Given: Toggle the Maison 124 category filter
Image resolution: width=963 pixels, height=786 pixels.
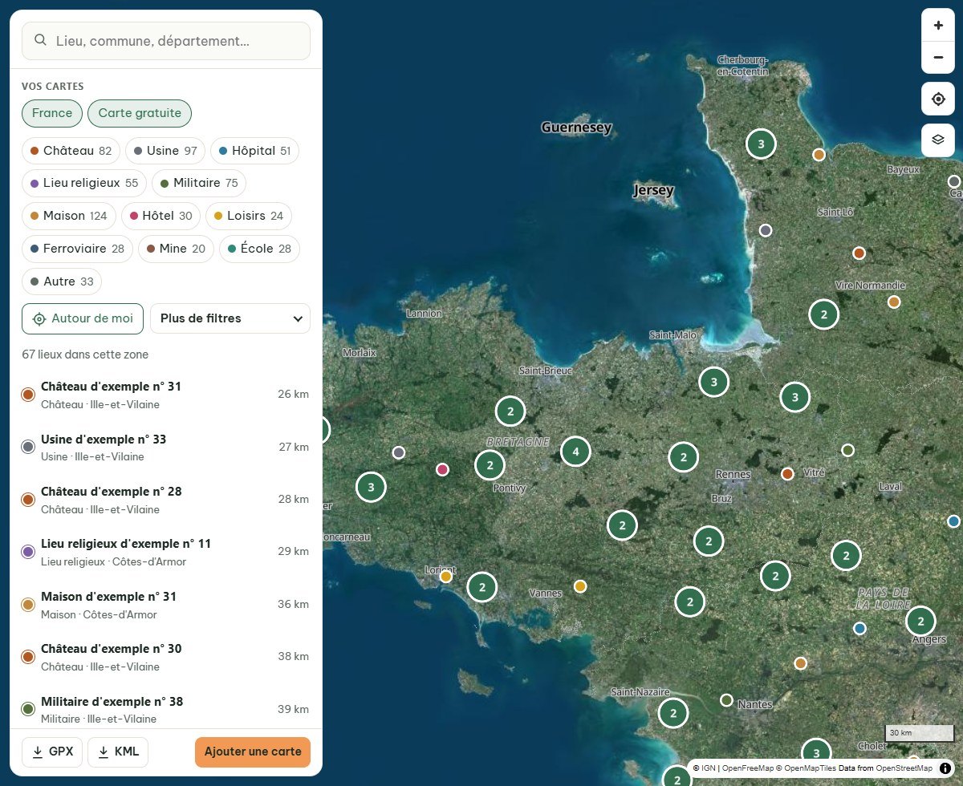Looking at the screenshot, I should [70, 216].
